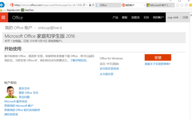The width and height of the screenshot is (192, 119).
Task: Open the 了解详细信息 link
Action: tap(78, 60)
